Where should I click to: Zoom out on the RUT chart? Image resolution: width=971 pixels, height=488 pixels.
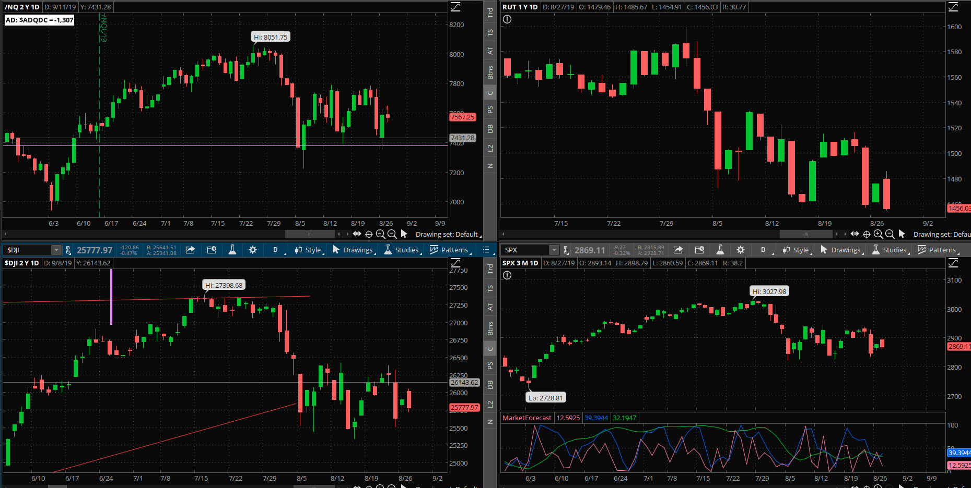click(x=890, y=234)
